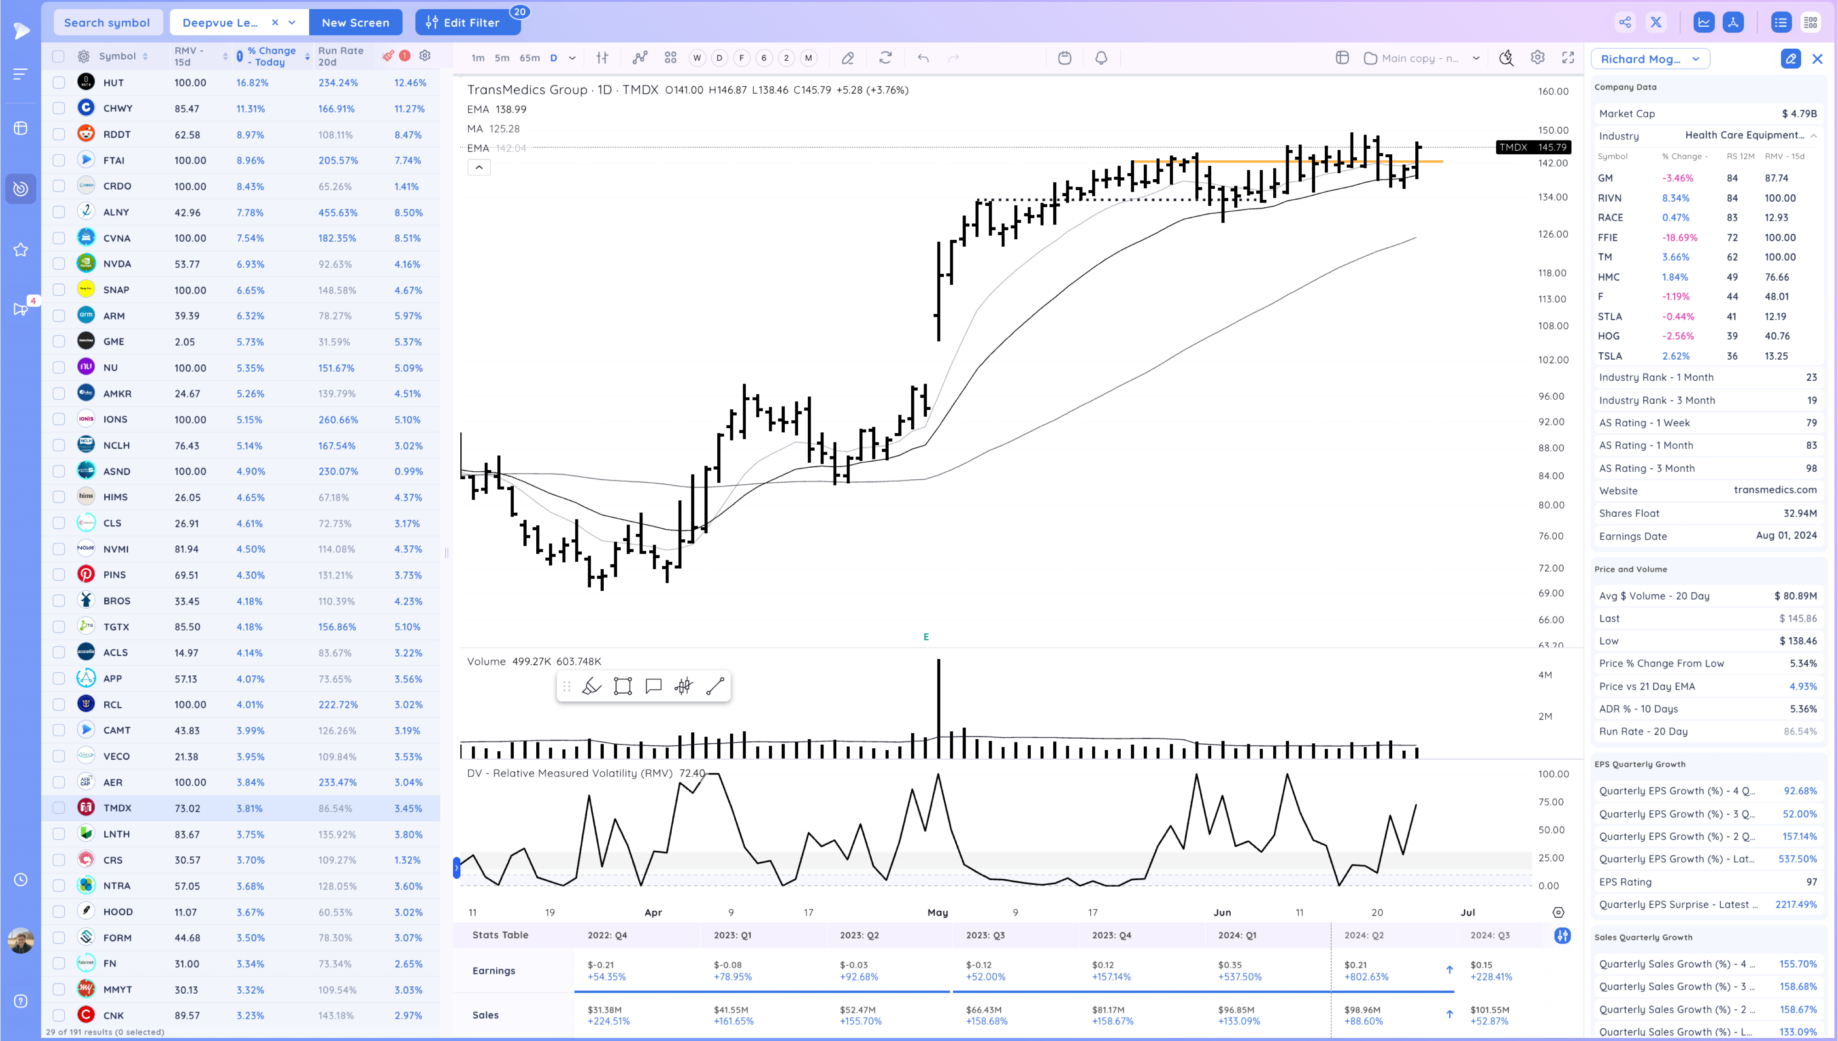Collapse chart indicator legend arrow
Screen dimensions: 1838x1041
[x=479, y=167]
